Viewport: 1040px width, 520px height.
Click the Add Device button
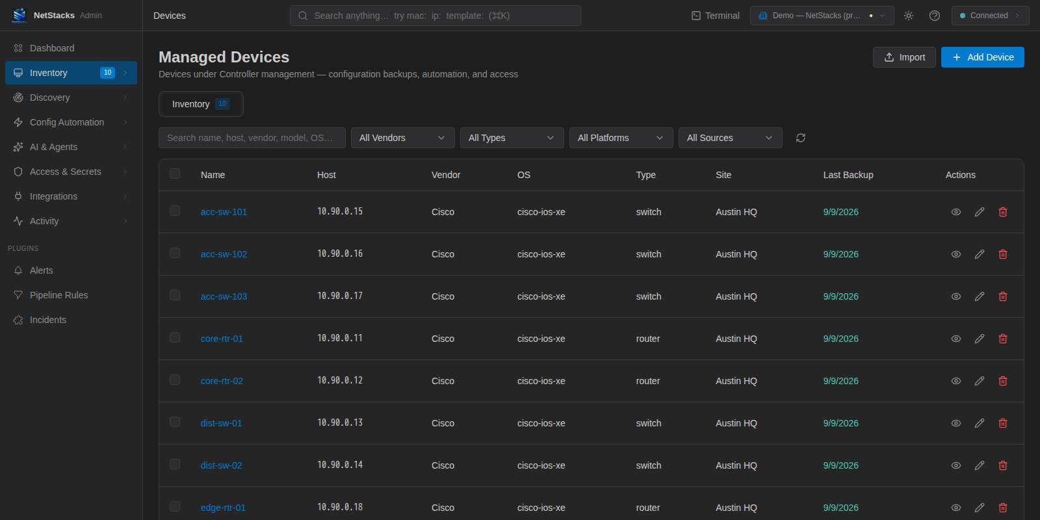pyautogui.click(x=983, y=57)
